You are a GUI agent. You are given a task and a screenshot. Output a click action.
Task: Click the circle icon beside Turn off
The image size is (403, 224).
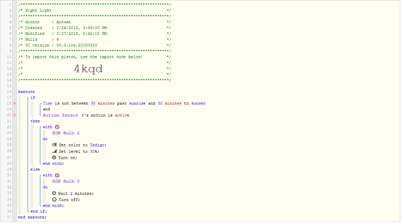54,199
